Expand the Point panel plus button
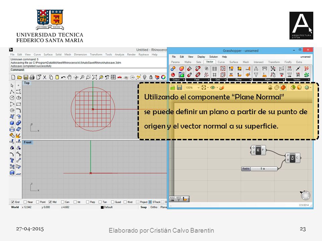 pyautogui.click(x=284, y=80)
